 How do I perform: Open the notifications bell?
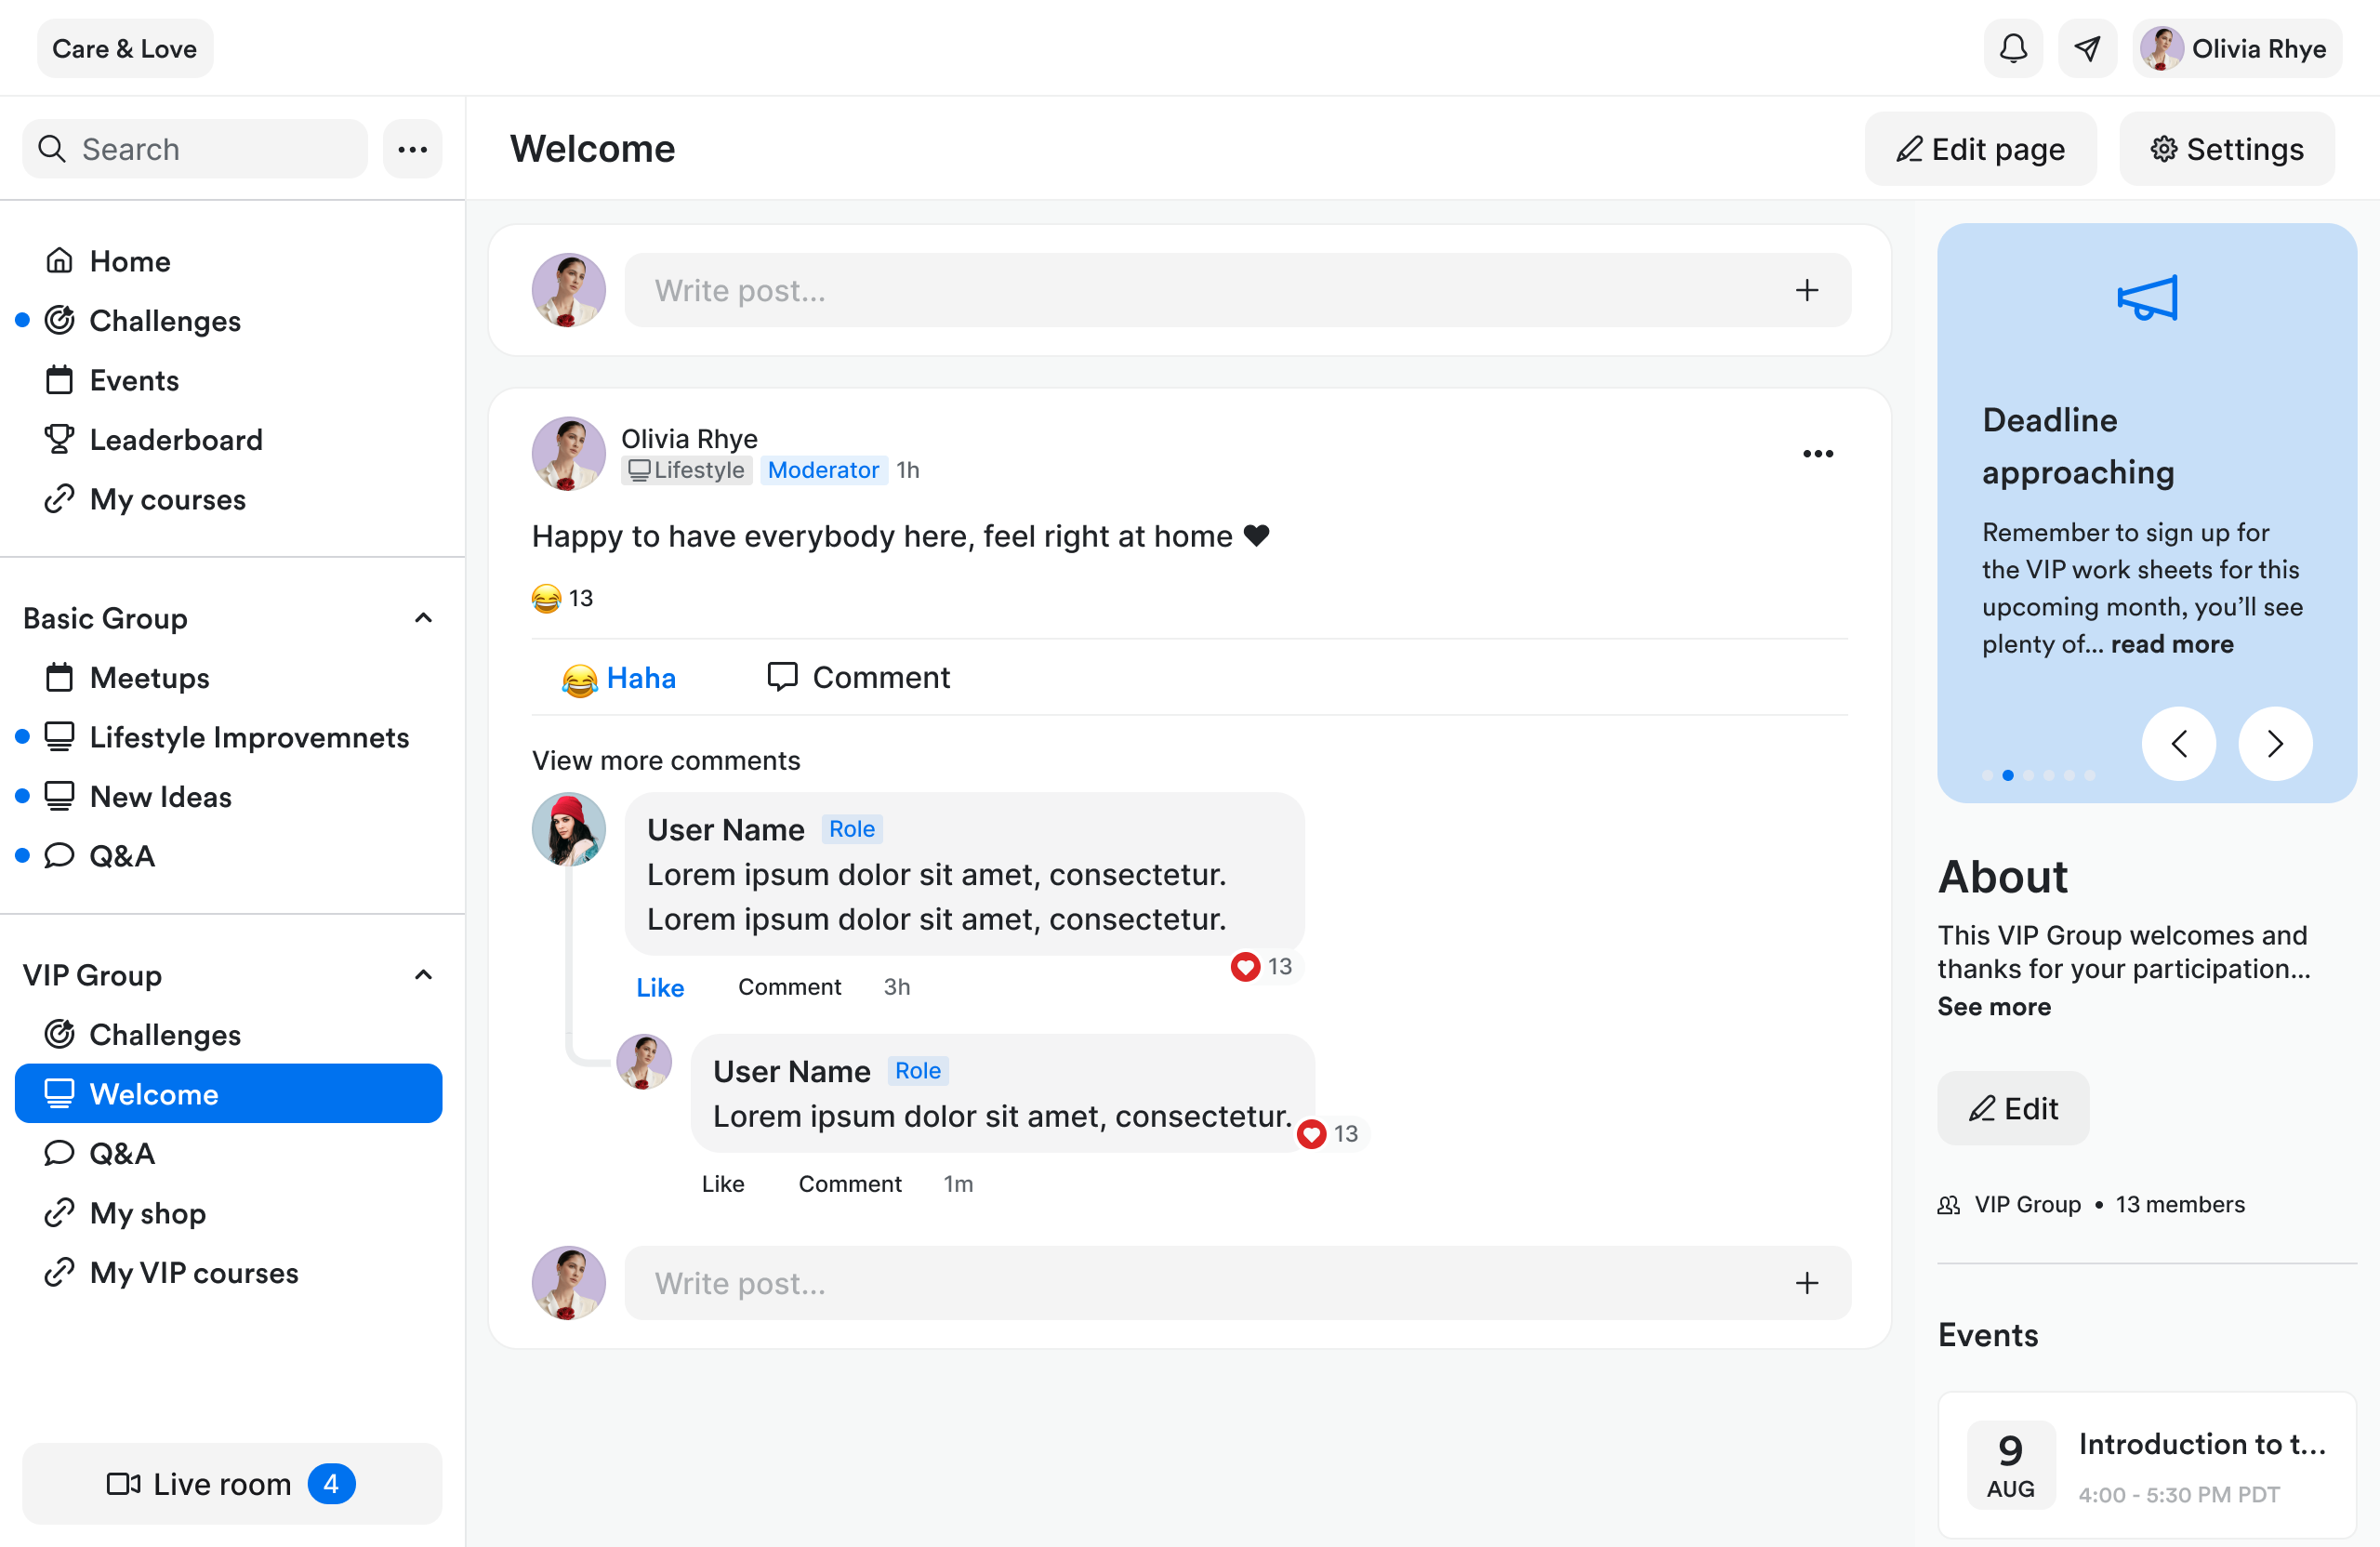[x=2012, y=48]
